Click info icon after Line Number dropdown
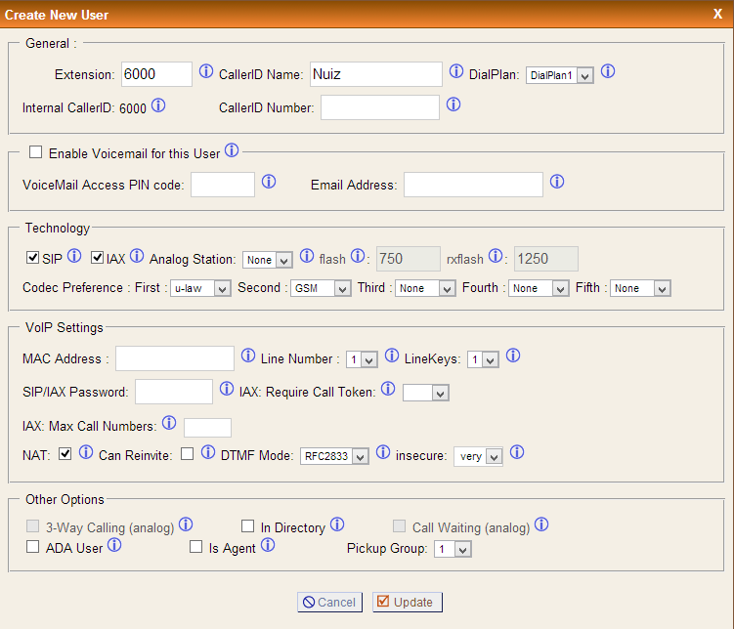The width and height of the screenshot is (734, 629). [x=391, y=356]
